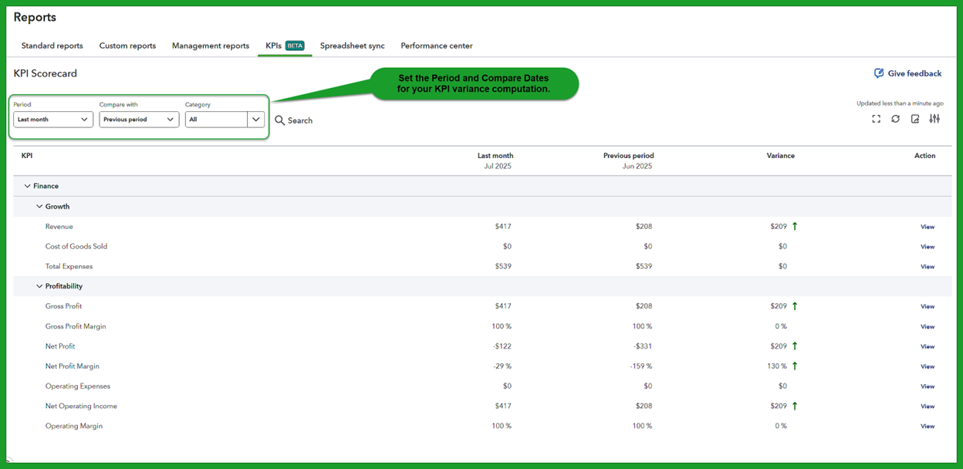Switch to the Spreadsheet sync tab
963x469 pixels.
352,46
